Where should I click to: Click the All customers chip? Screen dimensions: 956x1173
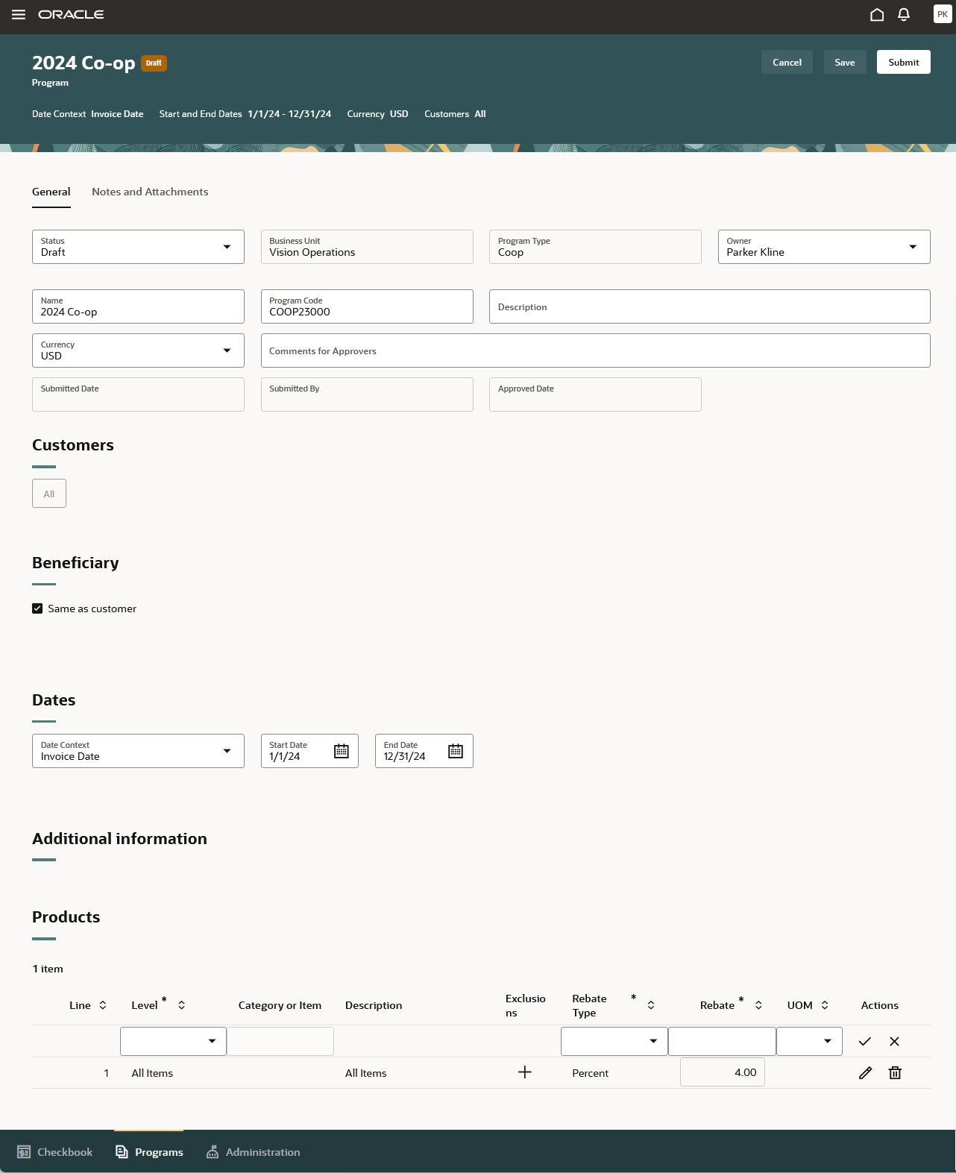coord(49,494)
